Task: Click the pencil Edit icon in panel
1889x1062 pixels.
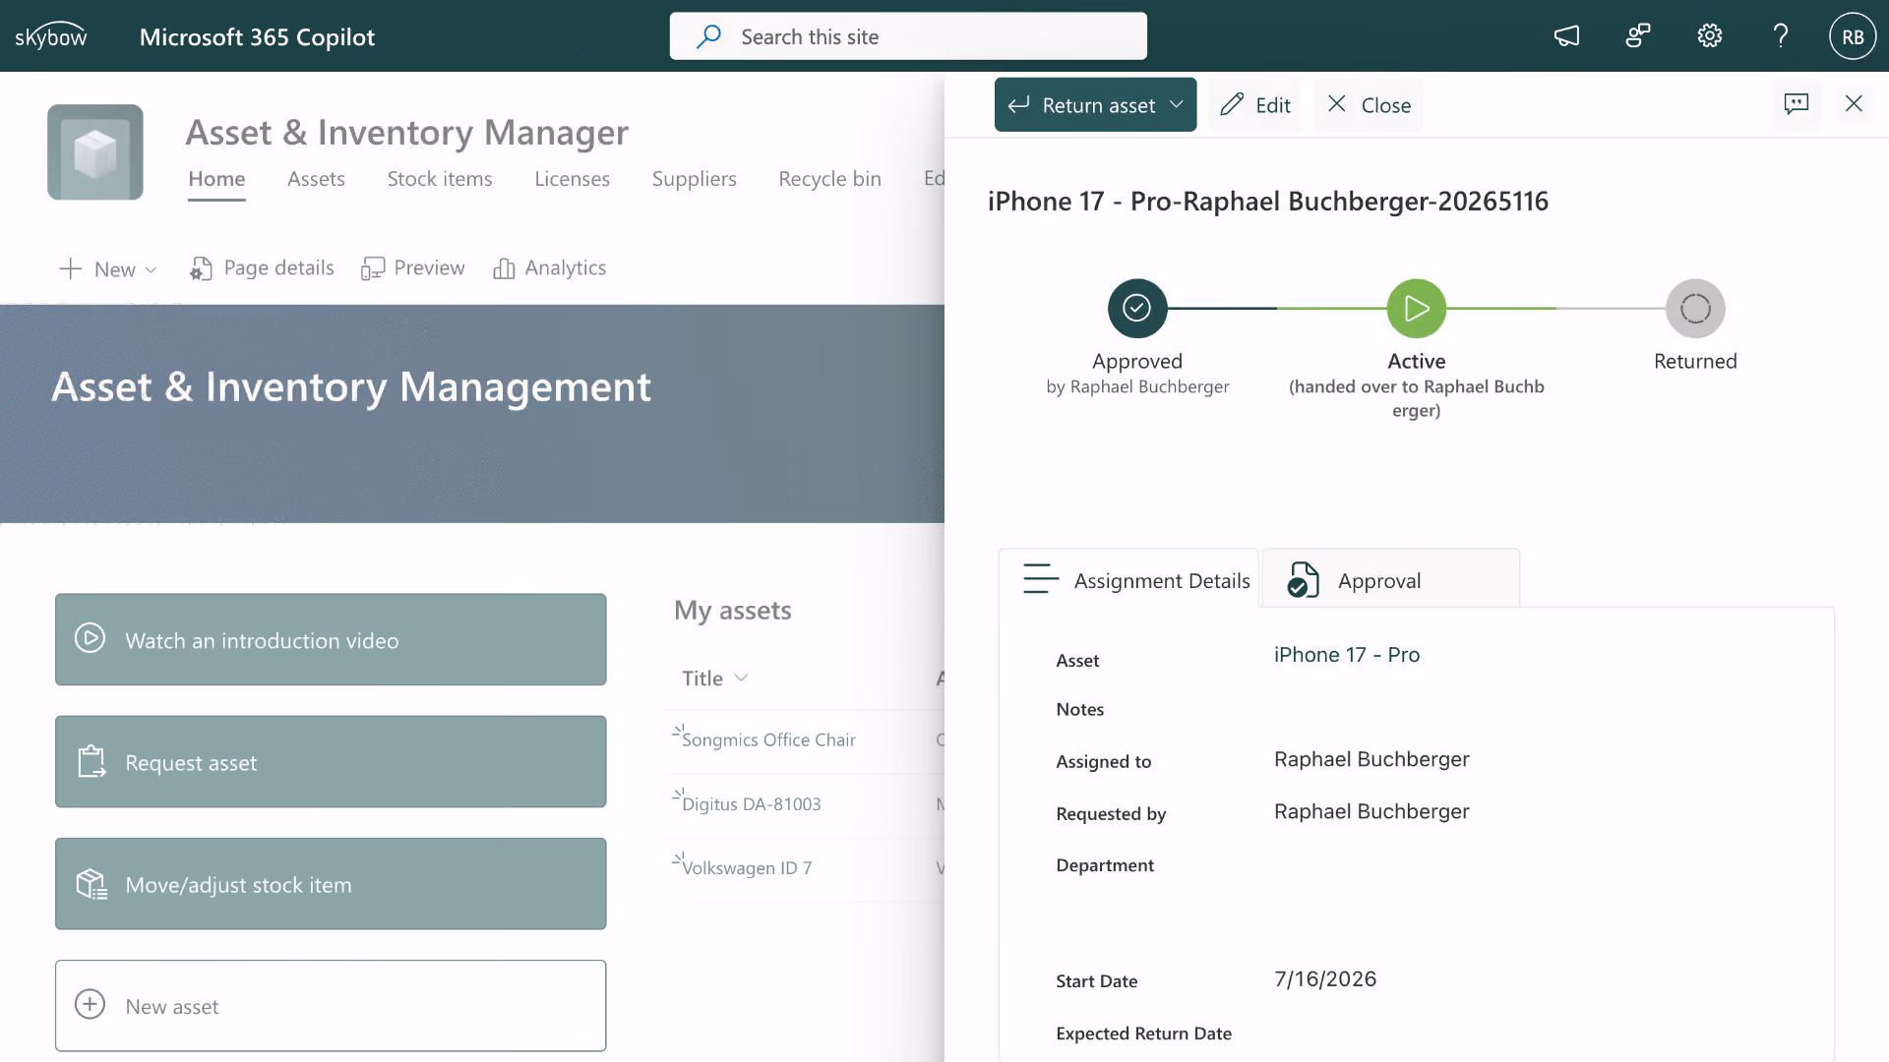Action: (1232, 104)
